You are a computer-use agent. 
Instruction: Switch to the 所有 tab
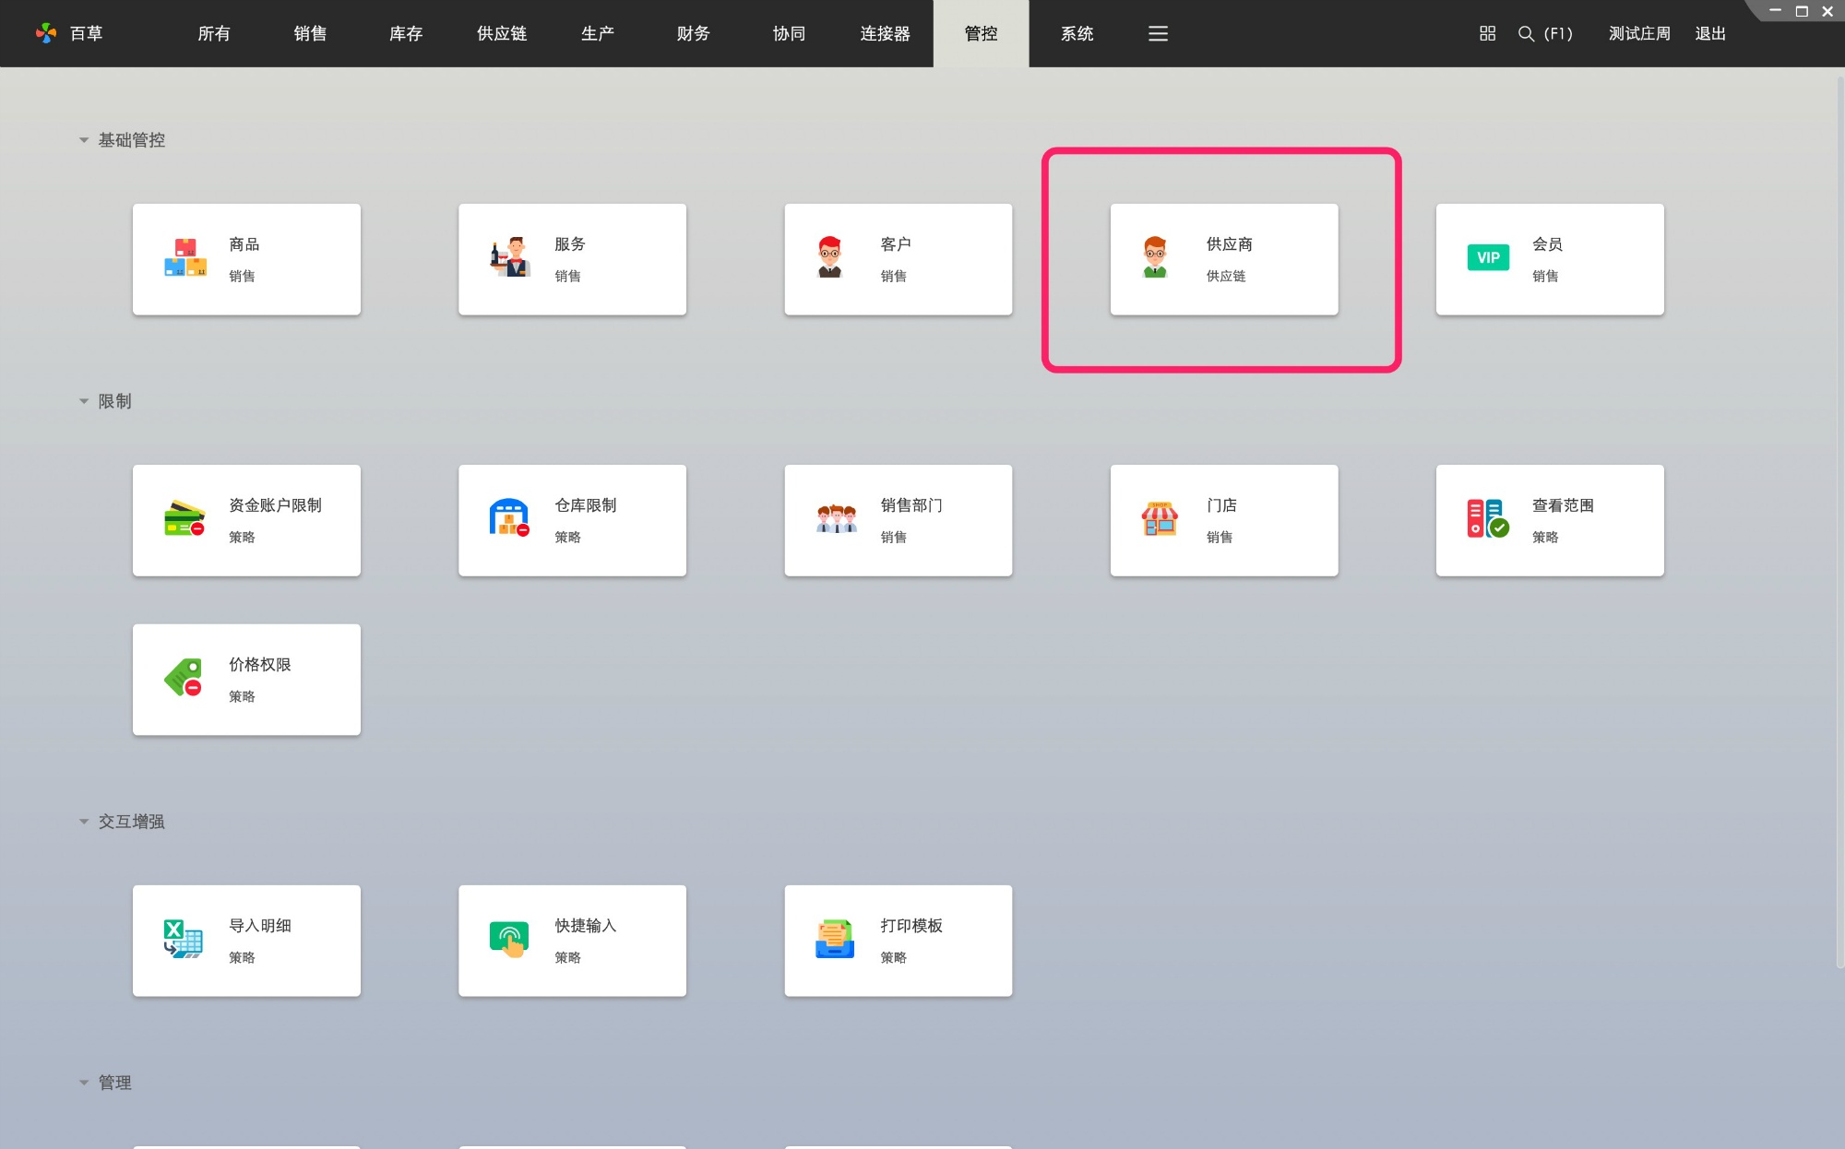point(214,33)
